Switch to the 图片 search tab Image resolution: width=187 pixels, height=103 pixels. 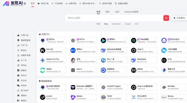click(x=108, y=12)
